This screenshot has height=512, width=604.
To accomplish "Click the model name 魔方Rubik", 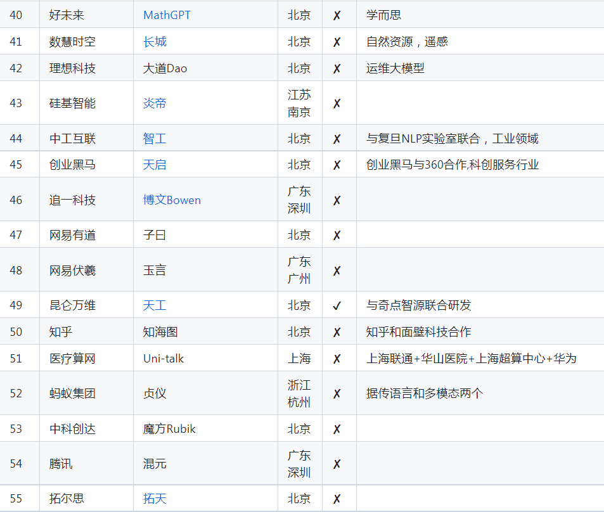I will (x=169, y=429).
